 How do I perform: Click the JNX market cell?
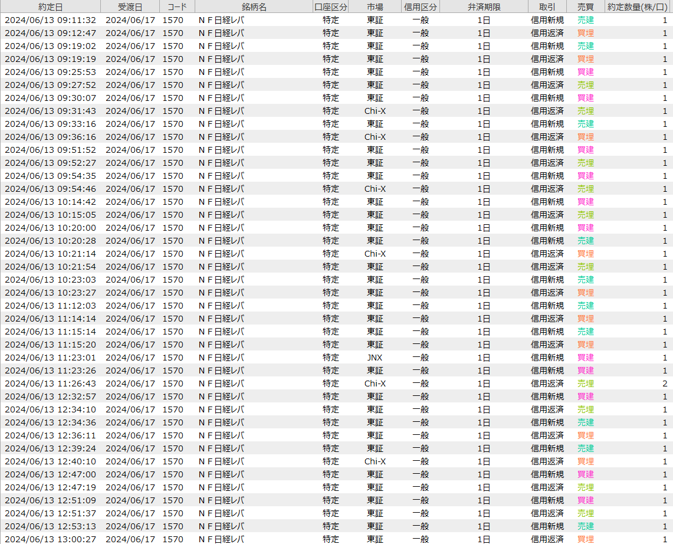pyautogui.click(x=375, y=358)
